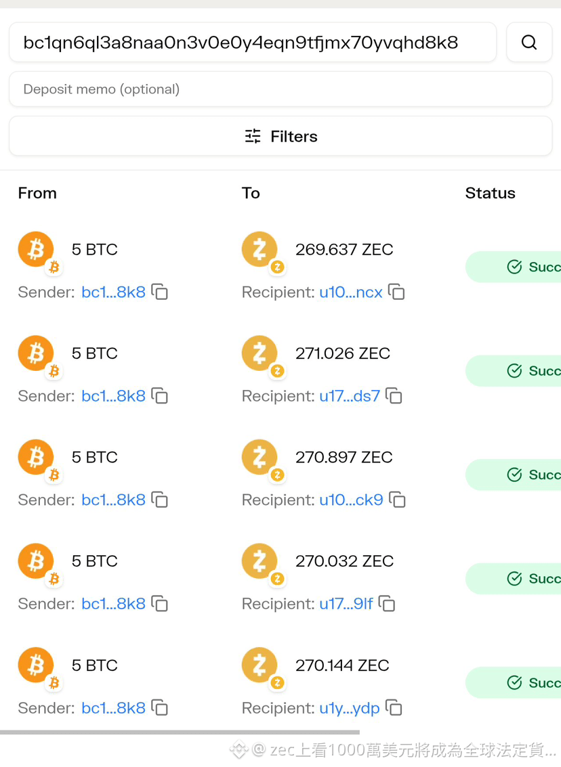The height and width of the screenshot is (767, 561).
Task: Copy recipient address u17...ds7
Action: [394, 396]
